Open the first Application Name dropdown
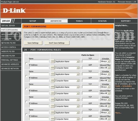The width and height of the screenshot is (138, 121). coord(67,62)
